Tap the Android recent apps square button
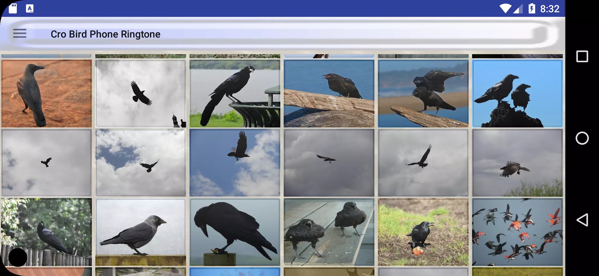This screenshot has height=276, width=599. click(582, 56)
